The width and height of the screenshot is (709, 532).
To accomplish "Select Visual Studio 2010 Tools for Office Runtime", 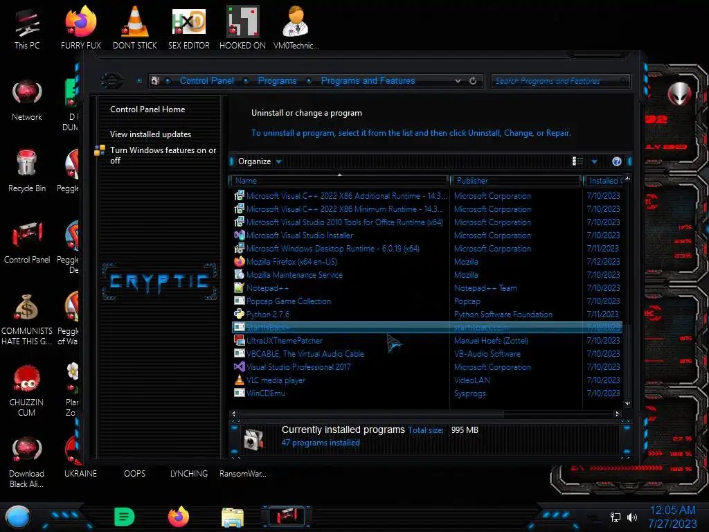I will click(x=427, y=222).
